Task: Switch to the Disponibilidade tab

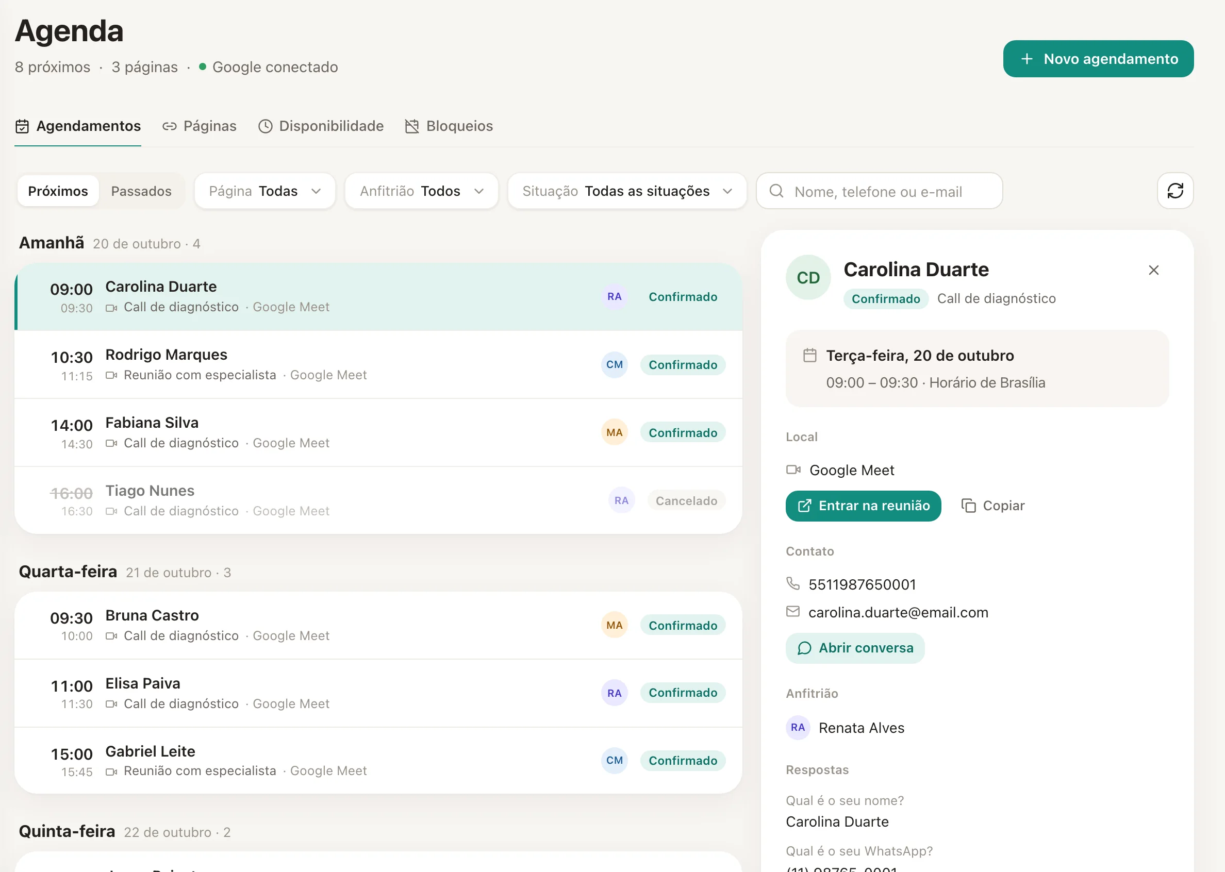Action: 321,126
